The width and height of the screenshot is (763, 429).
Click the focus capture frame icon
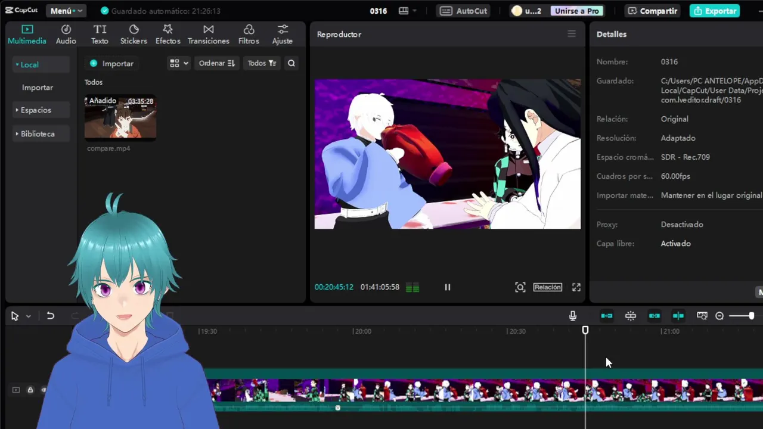(520, 287)
